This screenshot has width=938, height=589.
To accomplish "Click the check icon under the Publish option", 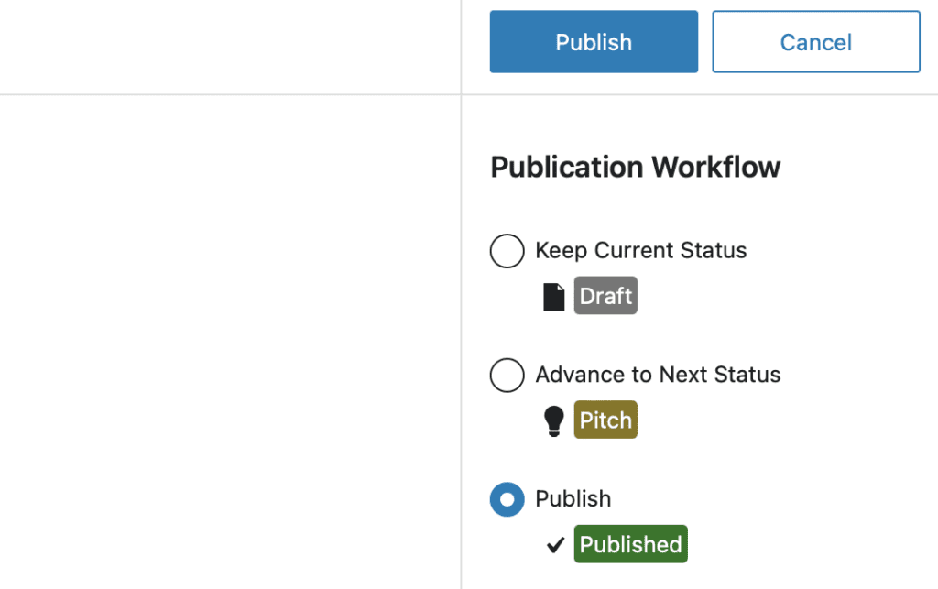I will click(554, 543).
